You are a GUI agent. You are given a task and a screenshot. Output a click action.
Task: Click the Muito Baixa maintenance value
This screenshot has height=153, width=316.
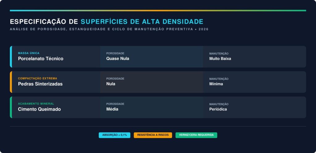pyautogui.click(x=220, y=59)
